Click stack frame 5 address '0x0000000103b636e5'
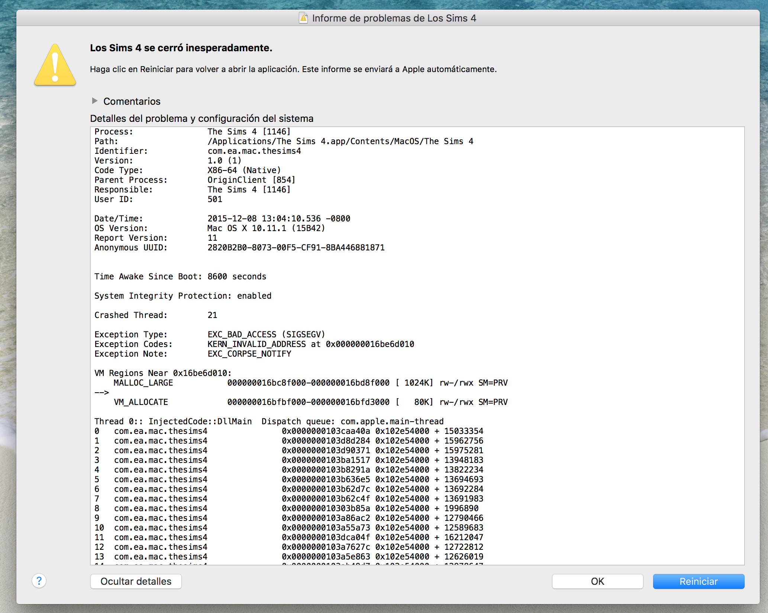Image resolution: width=768 pixels, height=613 pixels. [x=326, y=479]
